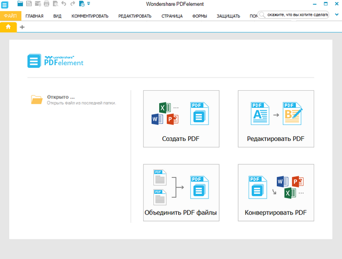Click the printer icon in quick toolbar
Screen dimensions: 342x259
coord(46,4)
